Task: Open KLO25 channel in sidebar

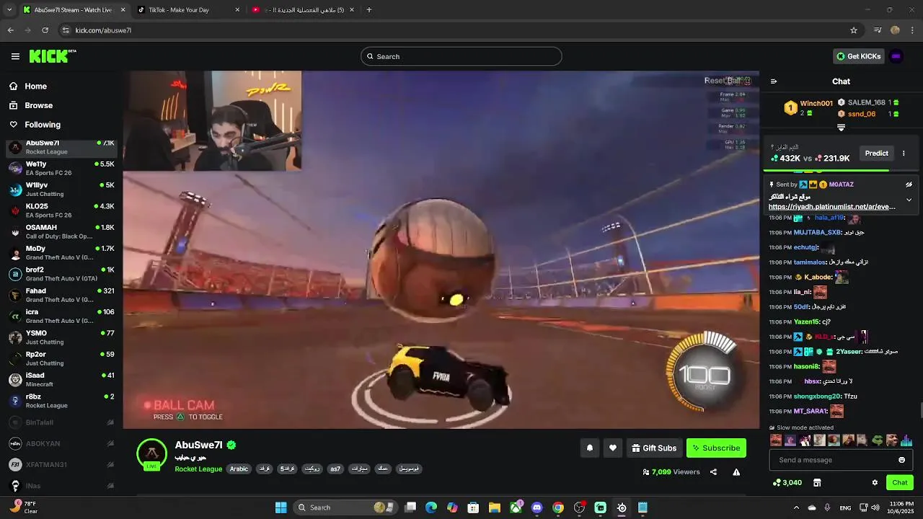Action: tap(61, 210)
